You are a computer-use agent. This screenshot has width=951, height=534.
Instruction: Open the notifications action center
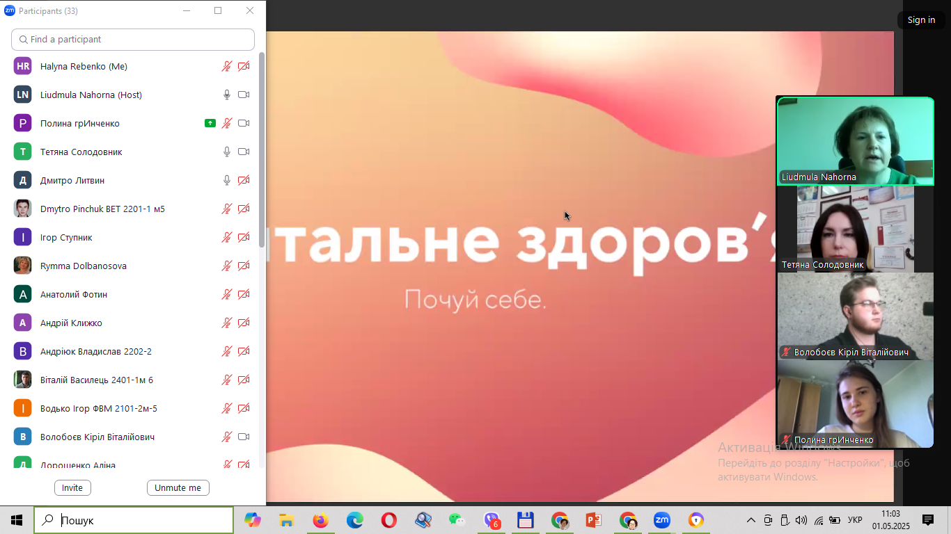[x=928, y=520]
